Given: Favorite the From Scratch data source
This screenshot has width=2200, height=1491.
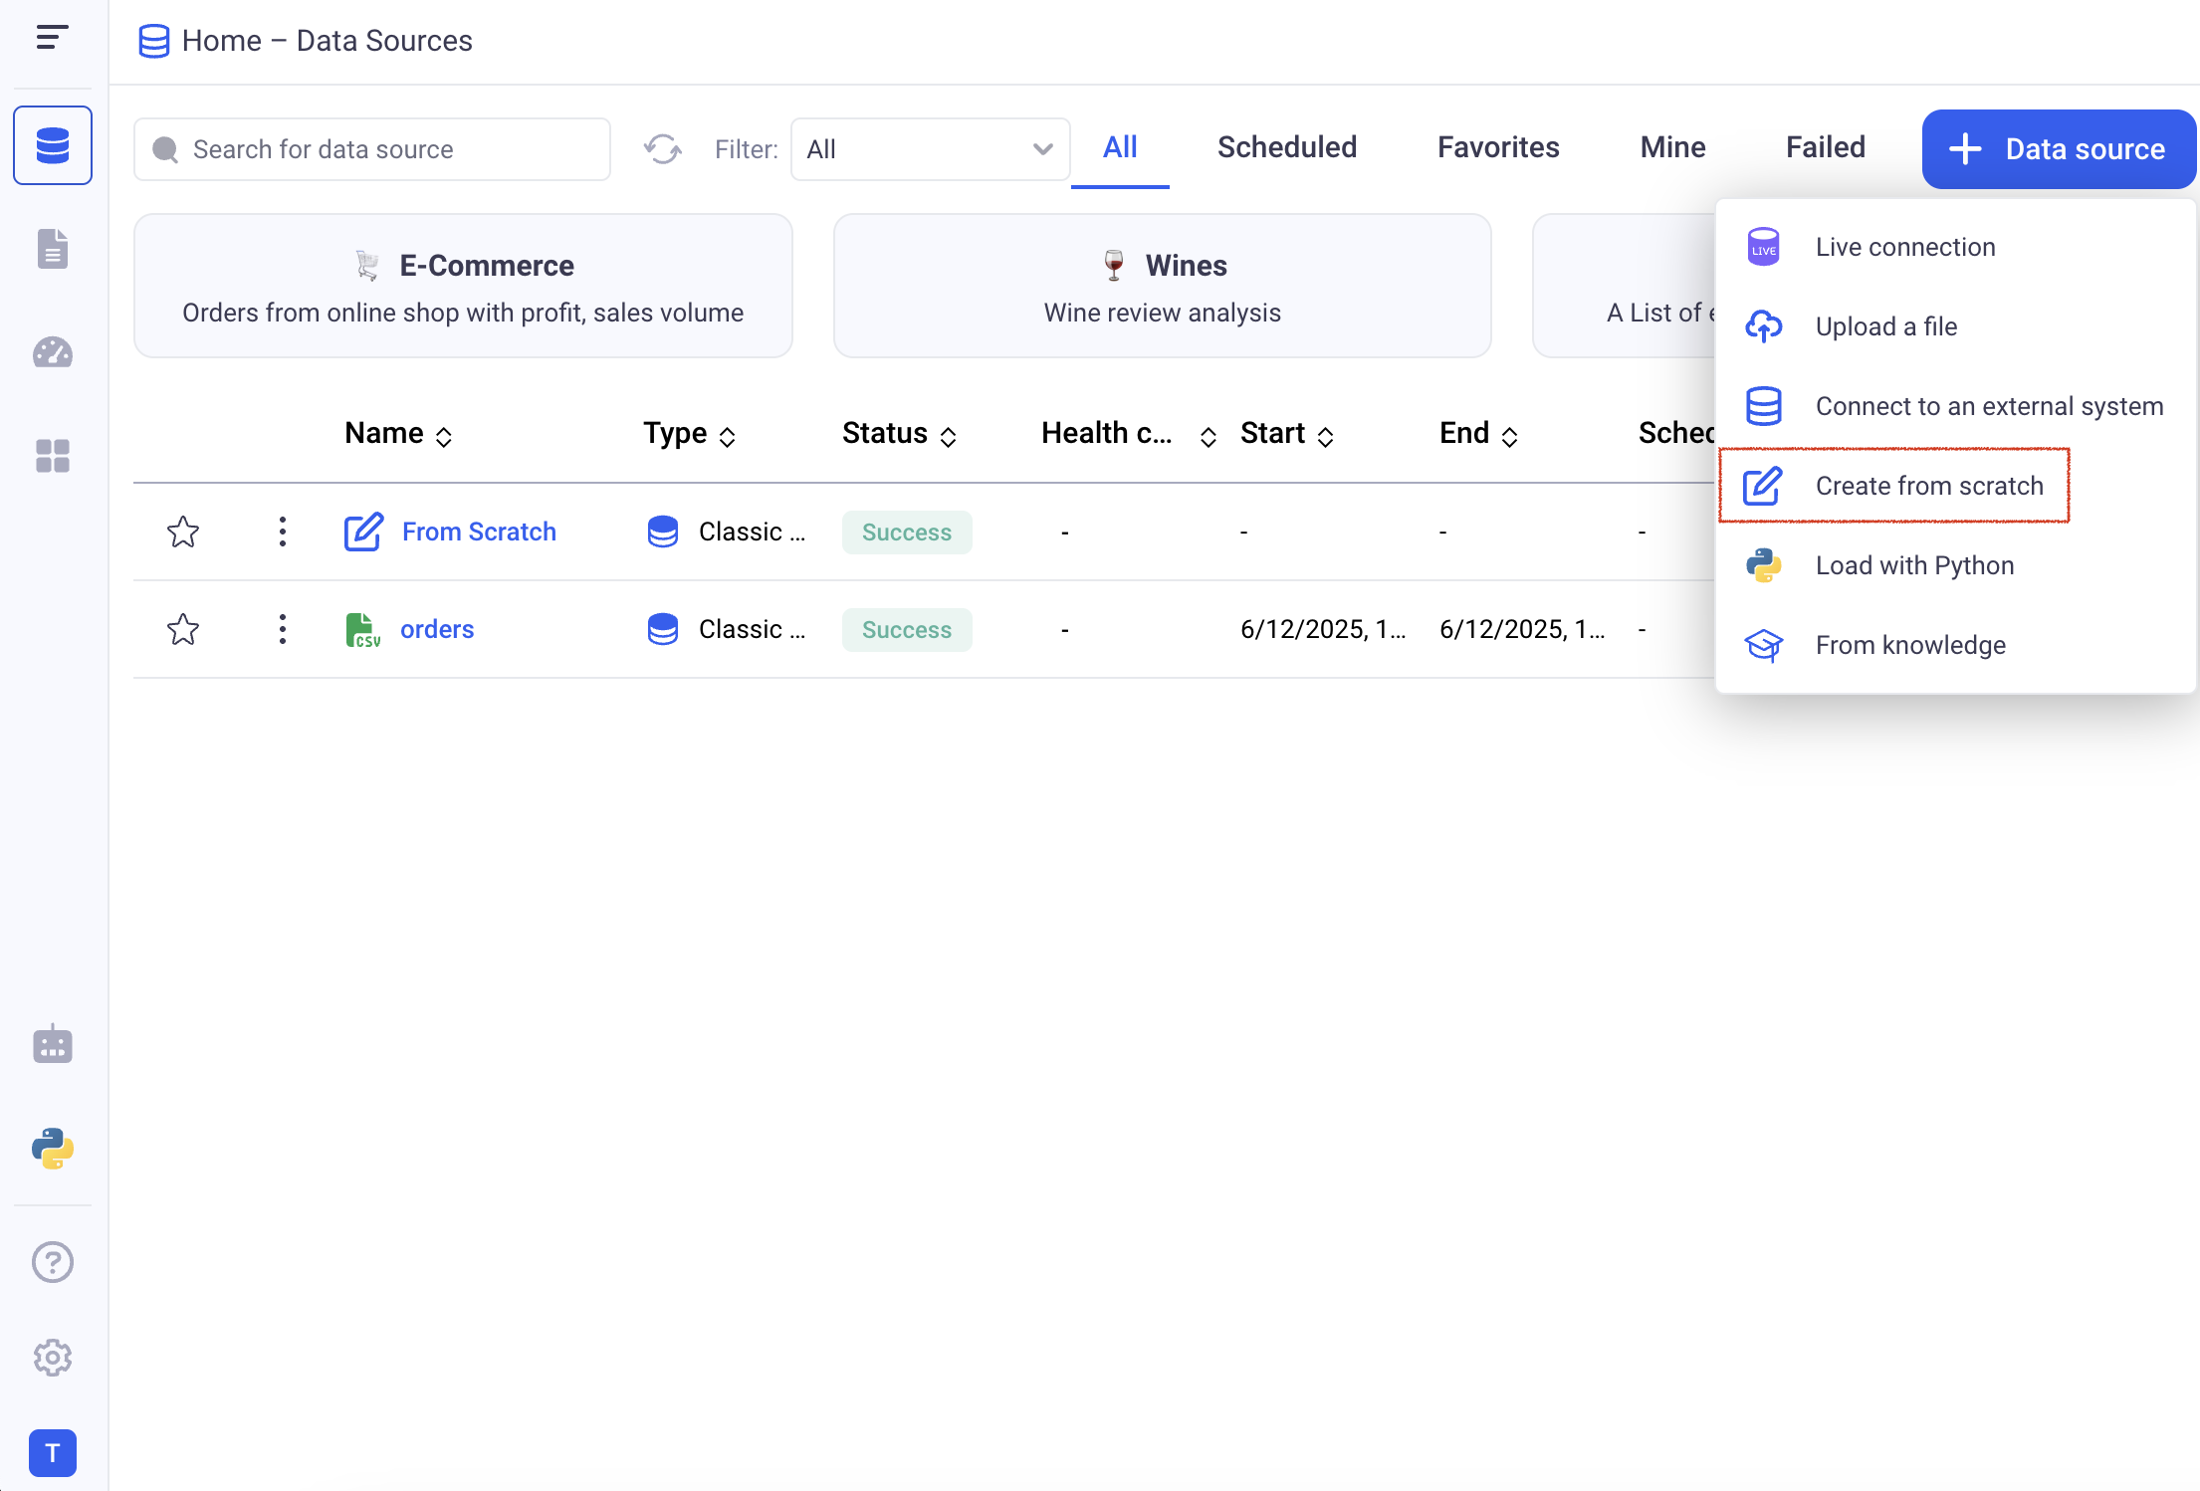Looking at the screenshot, I should coord(183,532).
